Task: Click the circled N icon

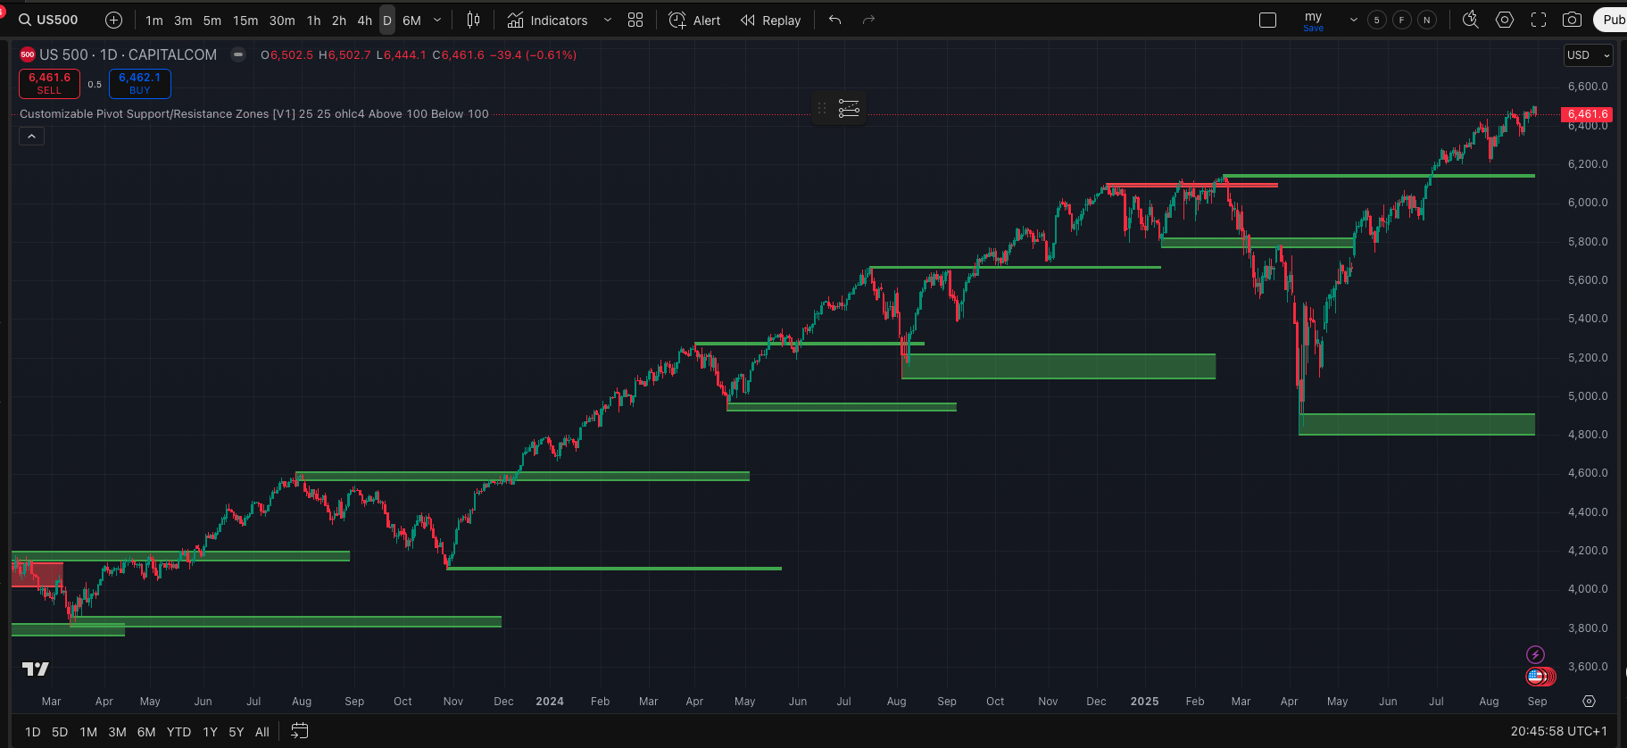Action: (x=1427, y=20)
